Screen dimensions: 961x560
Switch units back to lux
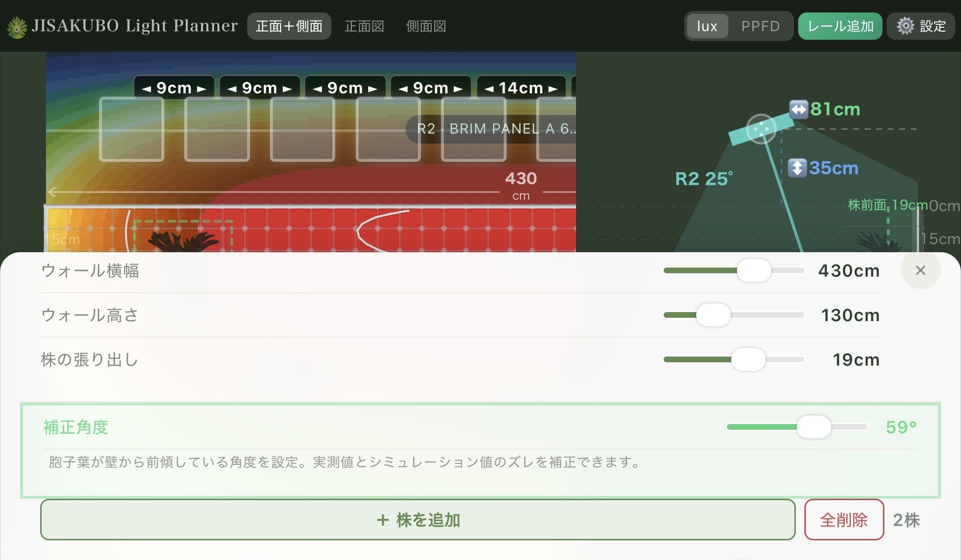point(706,26)
